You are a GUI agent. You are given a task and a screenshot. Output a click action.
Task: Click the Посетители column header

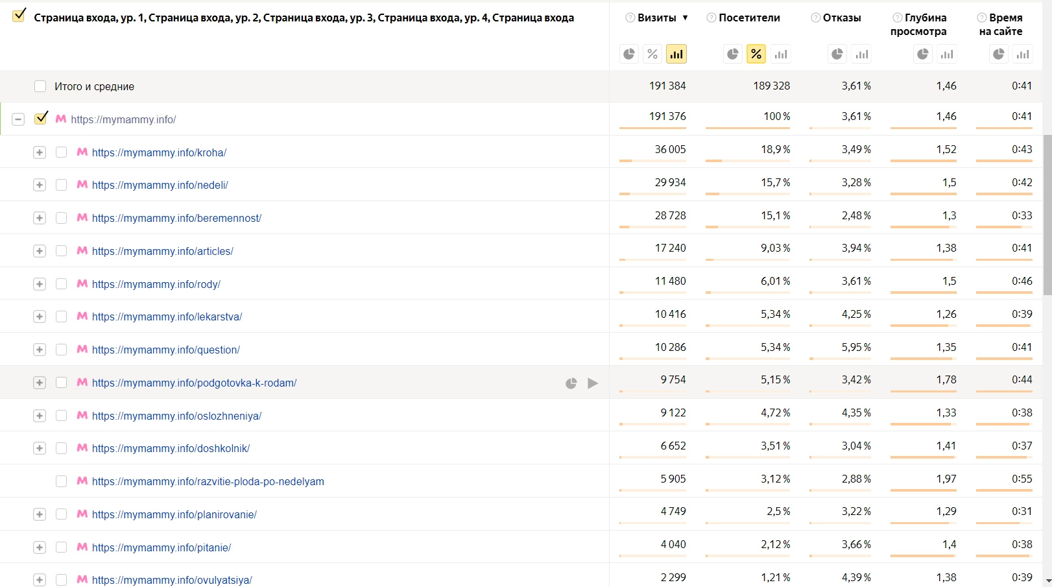[749, 18]
